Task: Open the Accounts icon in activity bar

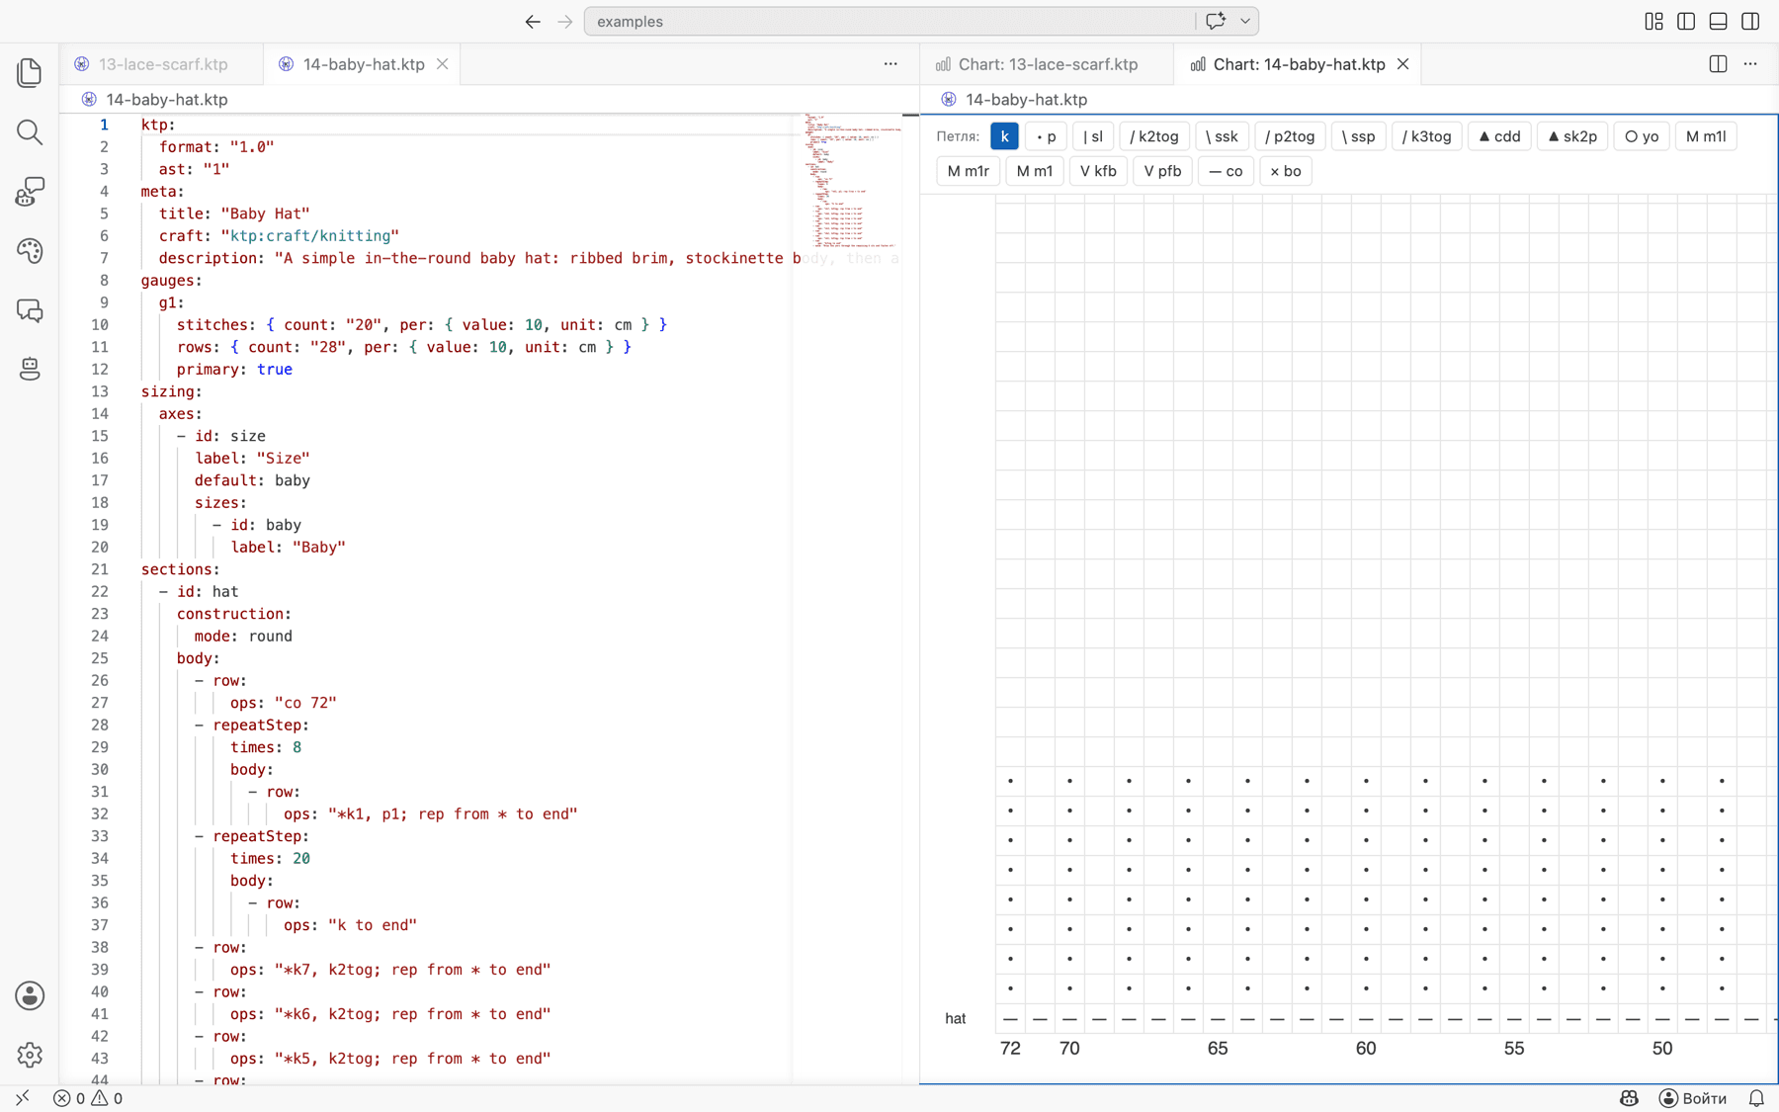Action: [30, 995]
